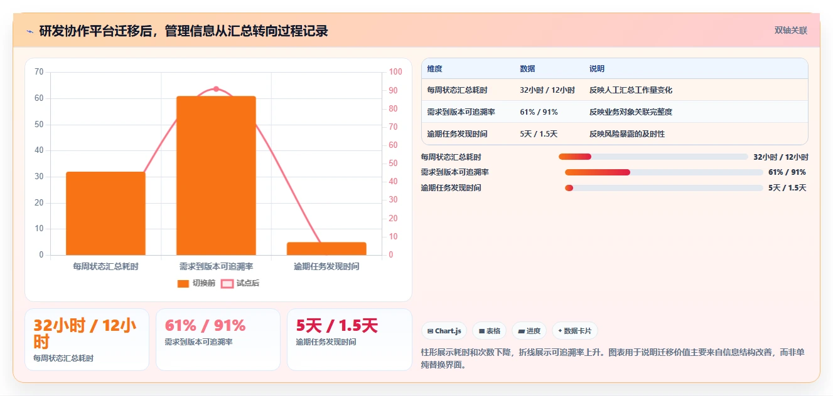Viewport: 833px width, 396px height.
Task: Click the lightning icon beside the header title
Action: 30,31
